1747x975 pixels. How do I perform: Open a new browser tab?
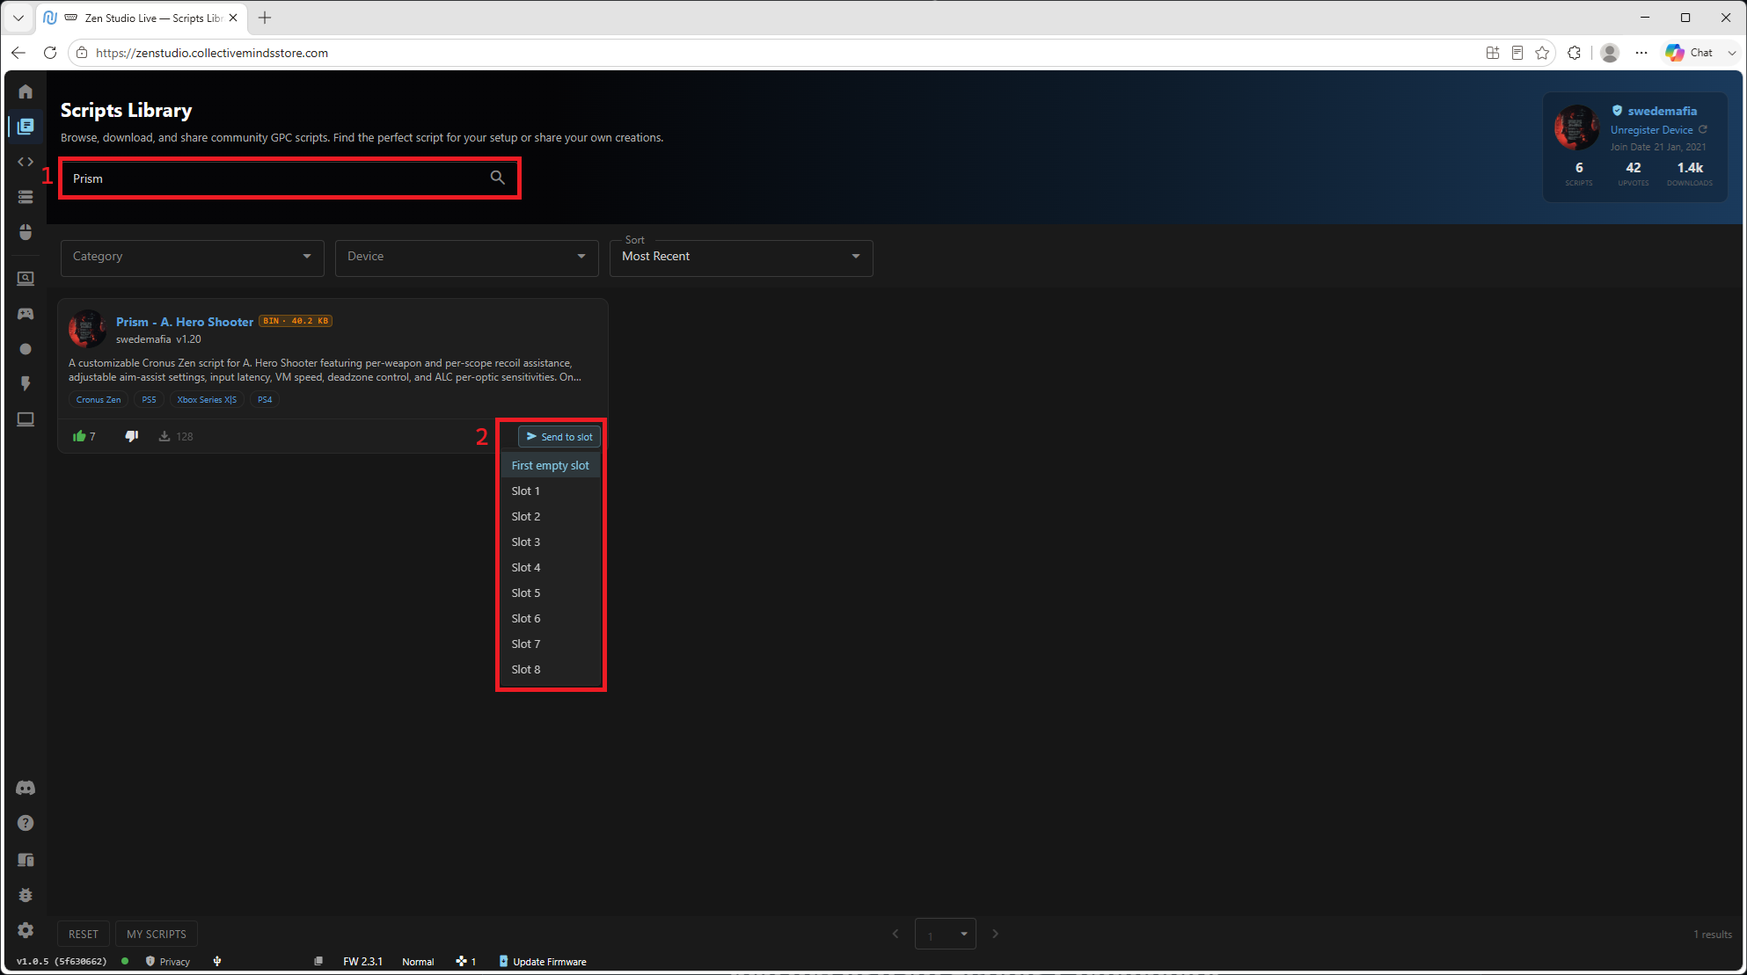pyautogui.click(x=265, y=18)
